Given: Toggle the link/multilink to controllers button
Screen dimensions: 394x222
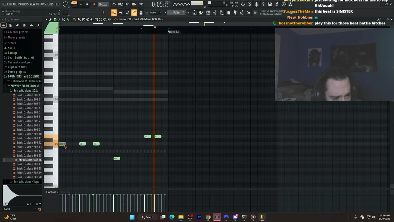Looking at the screenshot, I should pyautogui.click(x=134, y=13).
